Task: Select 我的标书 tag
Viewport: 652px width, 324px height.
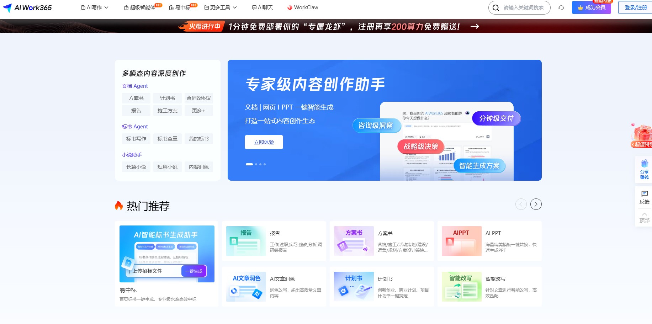Action: point(199,139)
